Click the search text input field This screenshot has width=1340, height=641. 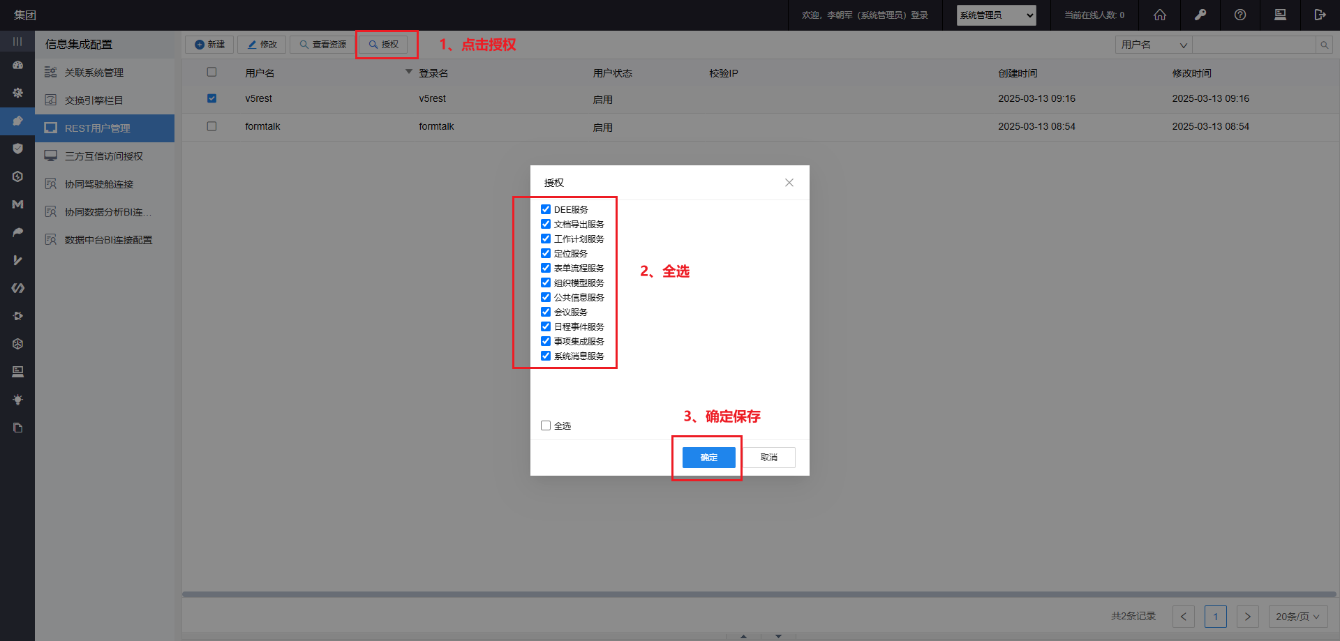1254,45
